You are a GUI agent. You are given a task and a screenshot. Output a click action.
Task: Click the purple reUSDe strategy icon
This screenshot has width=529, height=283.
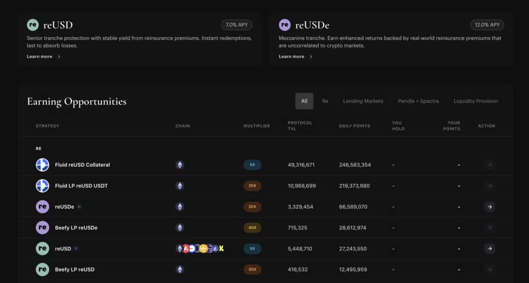coord(42,207)
